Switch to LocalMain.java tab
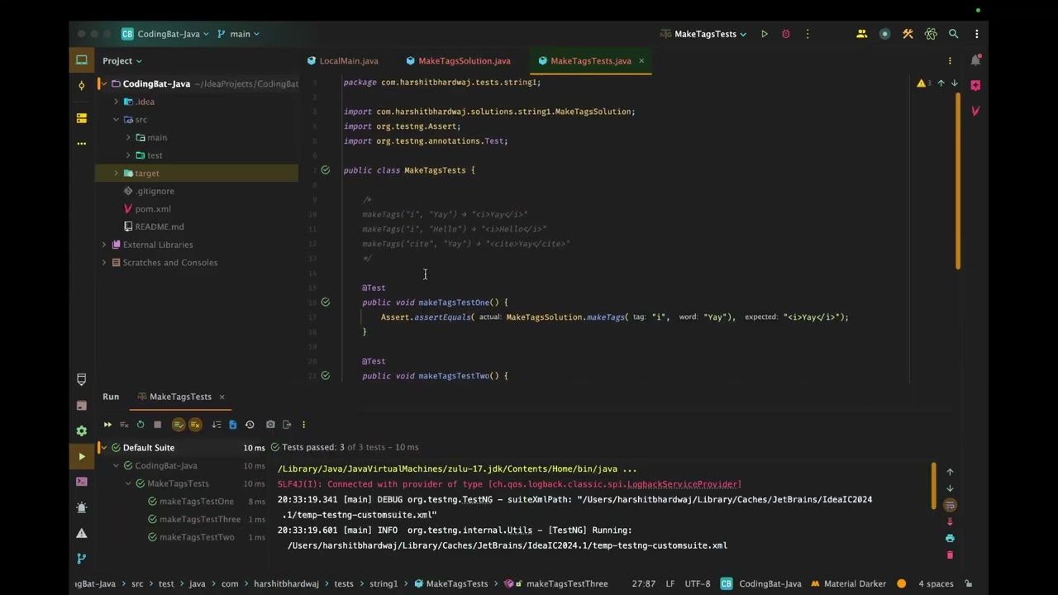The width and height of the screenshot is (1058, 595). click(343, 60)
